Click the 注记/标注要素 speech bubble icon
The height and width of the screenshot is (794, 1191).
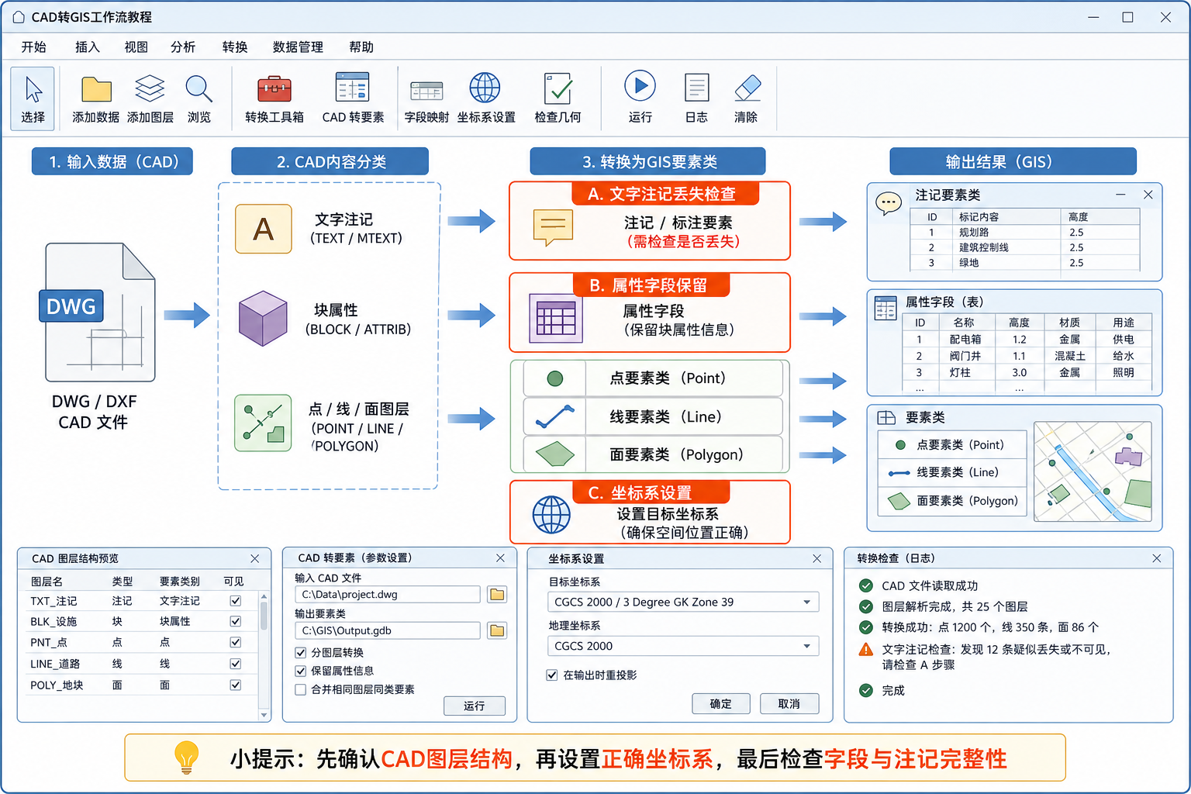(x=553, y=227)
